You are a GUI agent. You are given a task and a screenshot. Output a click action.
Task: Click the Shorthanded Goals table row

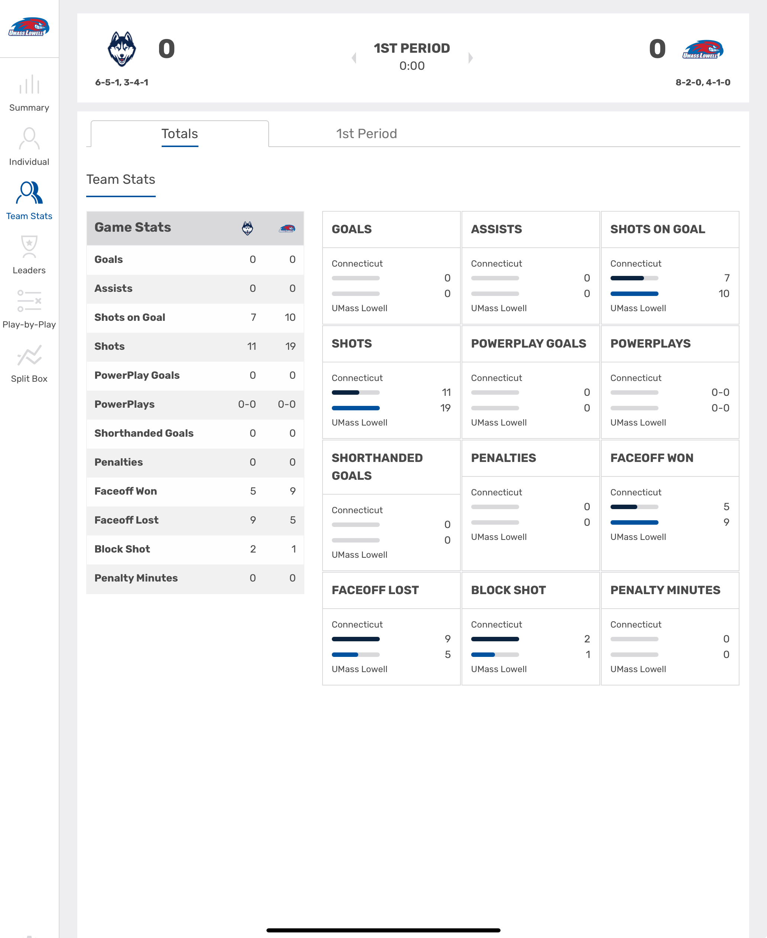[195, 433]
